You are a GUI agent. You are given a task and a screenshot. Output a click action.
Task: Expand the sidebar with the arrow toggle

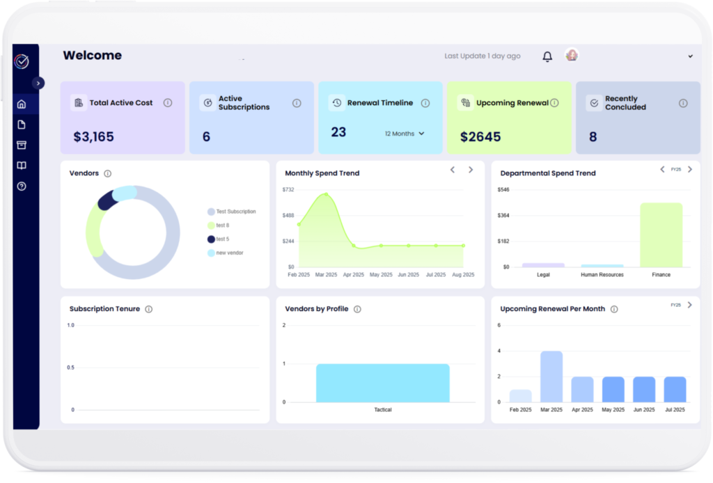click(38, 83)
